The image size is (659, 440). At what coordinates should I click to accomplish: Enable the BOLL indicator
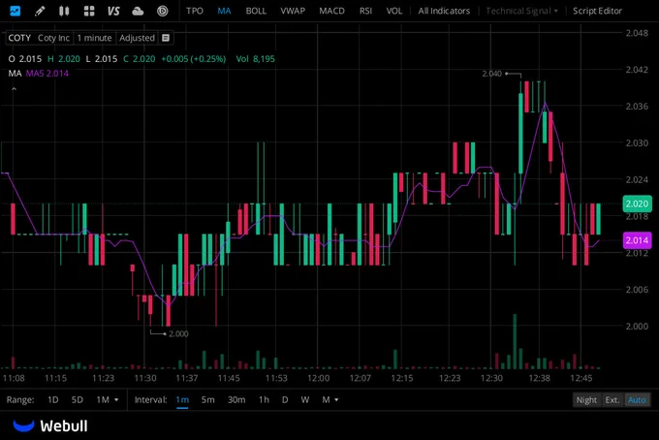(256, 11)
